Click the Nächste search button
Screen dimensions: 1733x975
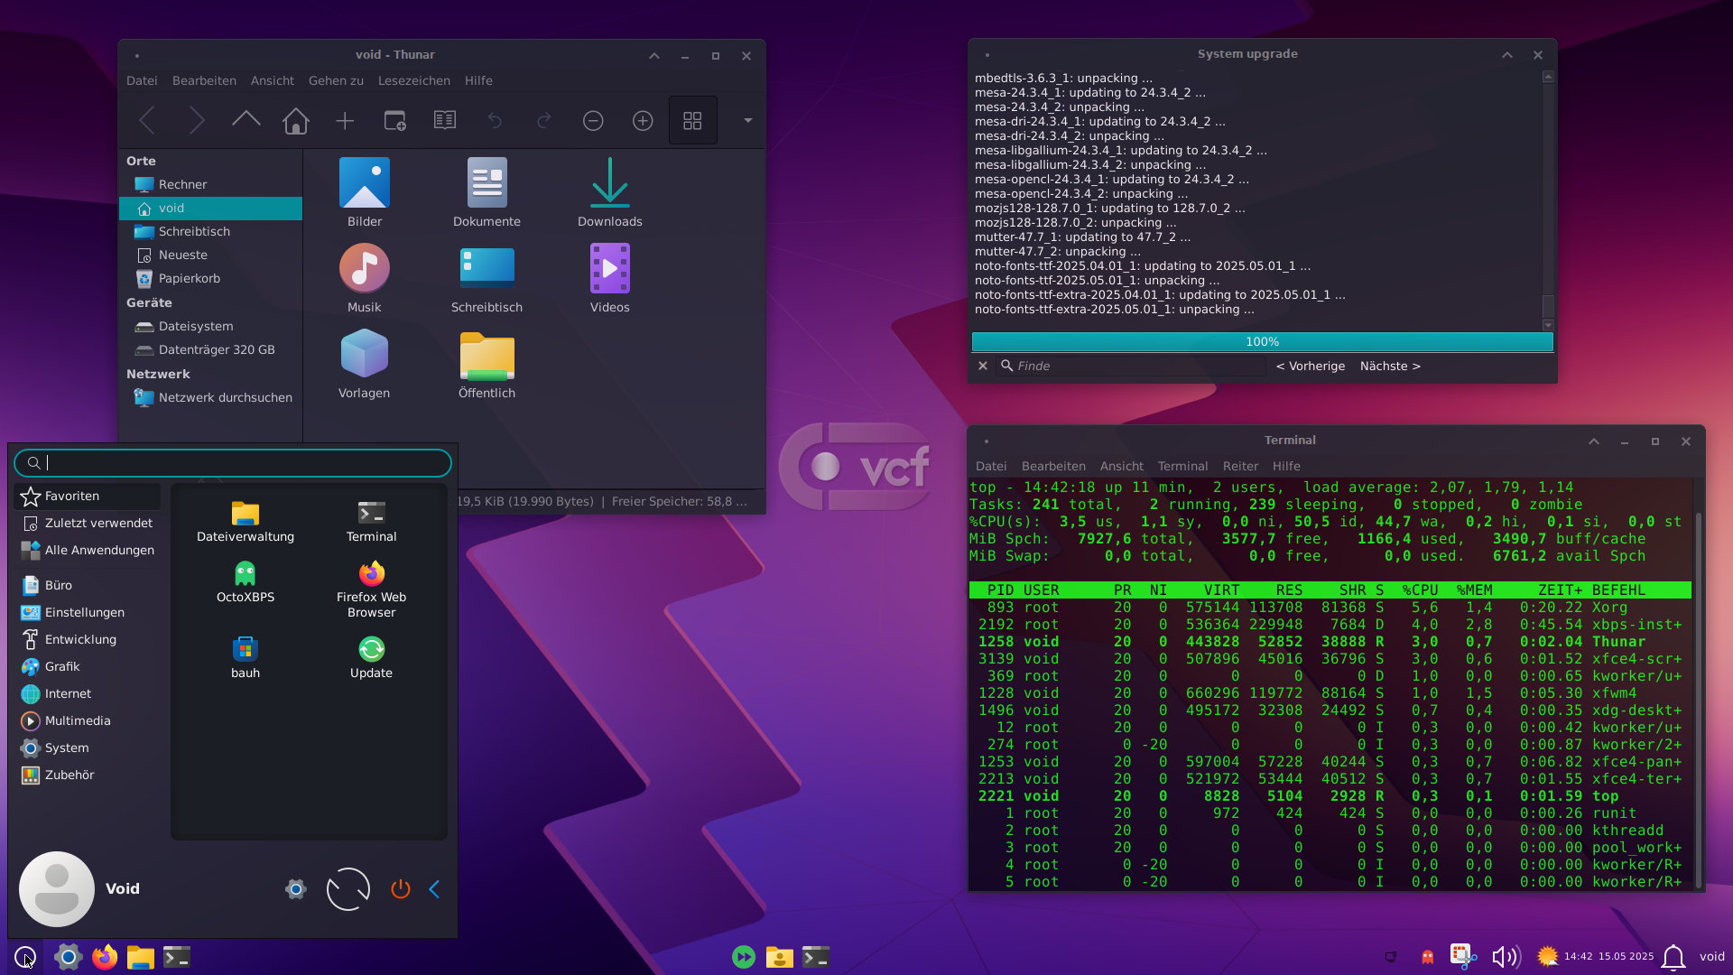click(1390, 366)
